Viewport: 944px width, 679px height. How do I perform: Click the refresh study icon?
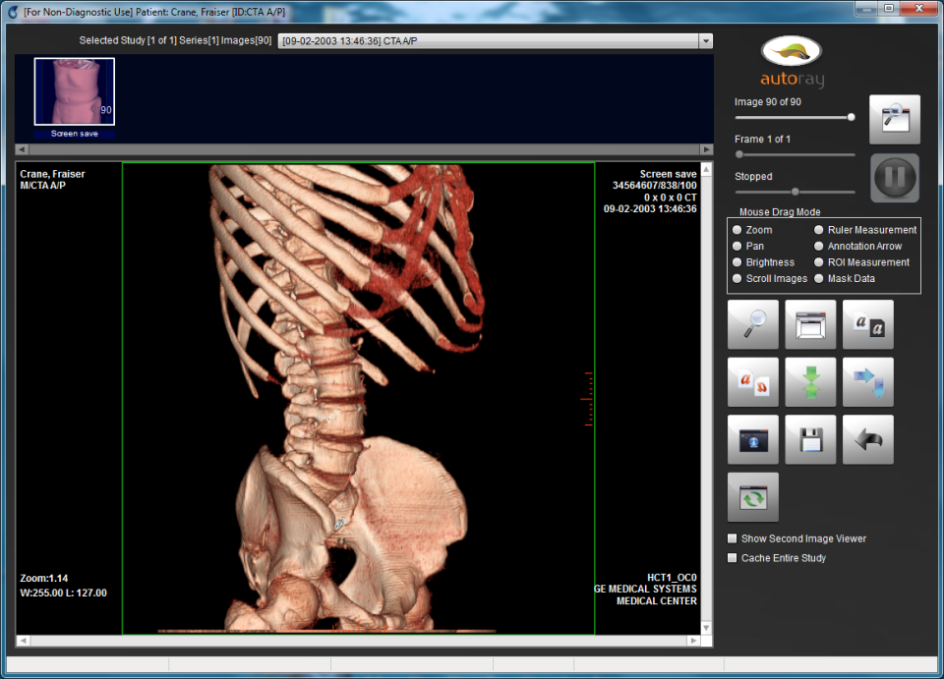752,496
